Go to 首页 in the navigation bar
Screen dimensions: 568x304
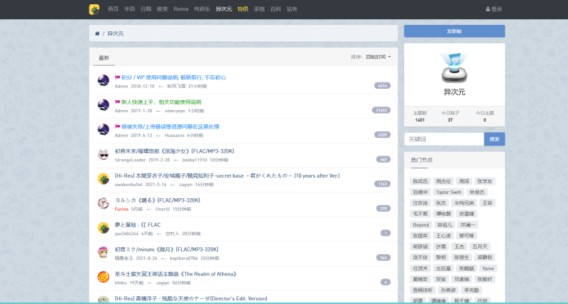[114, 9]
